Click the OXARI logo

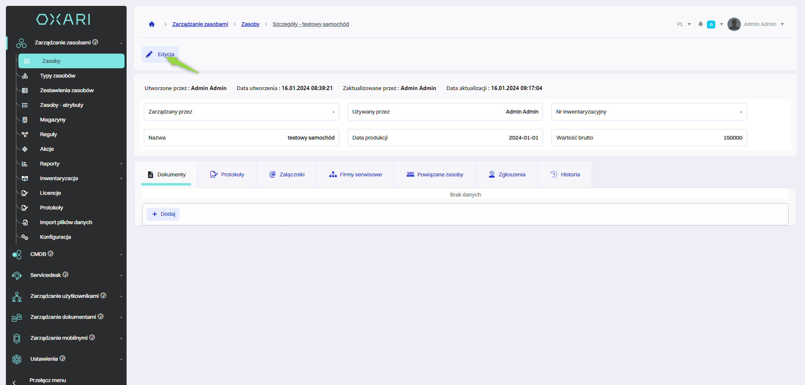(63, 19)
